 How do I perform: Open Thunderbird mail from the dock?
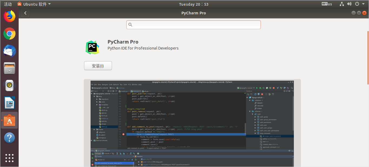9,51
